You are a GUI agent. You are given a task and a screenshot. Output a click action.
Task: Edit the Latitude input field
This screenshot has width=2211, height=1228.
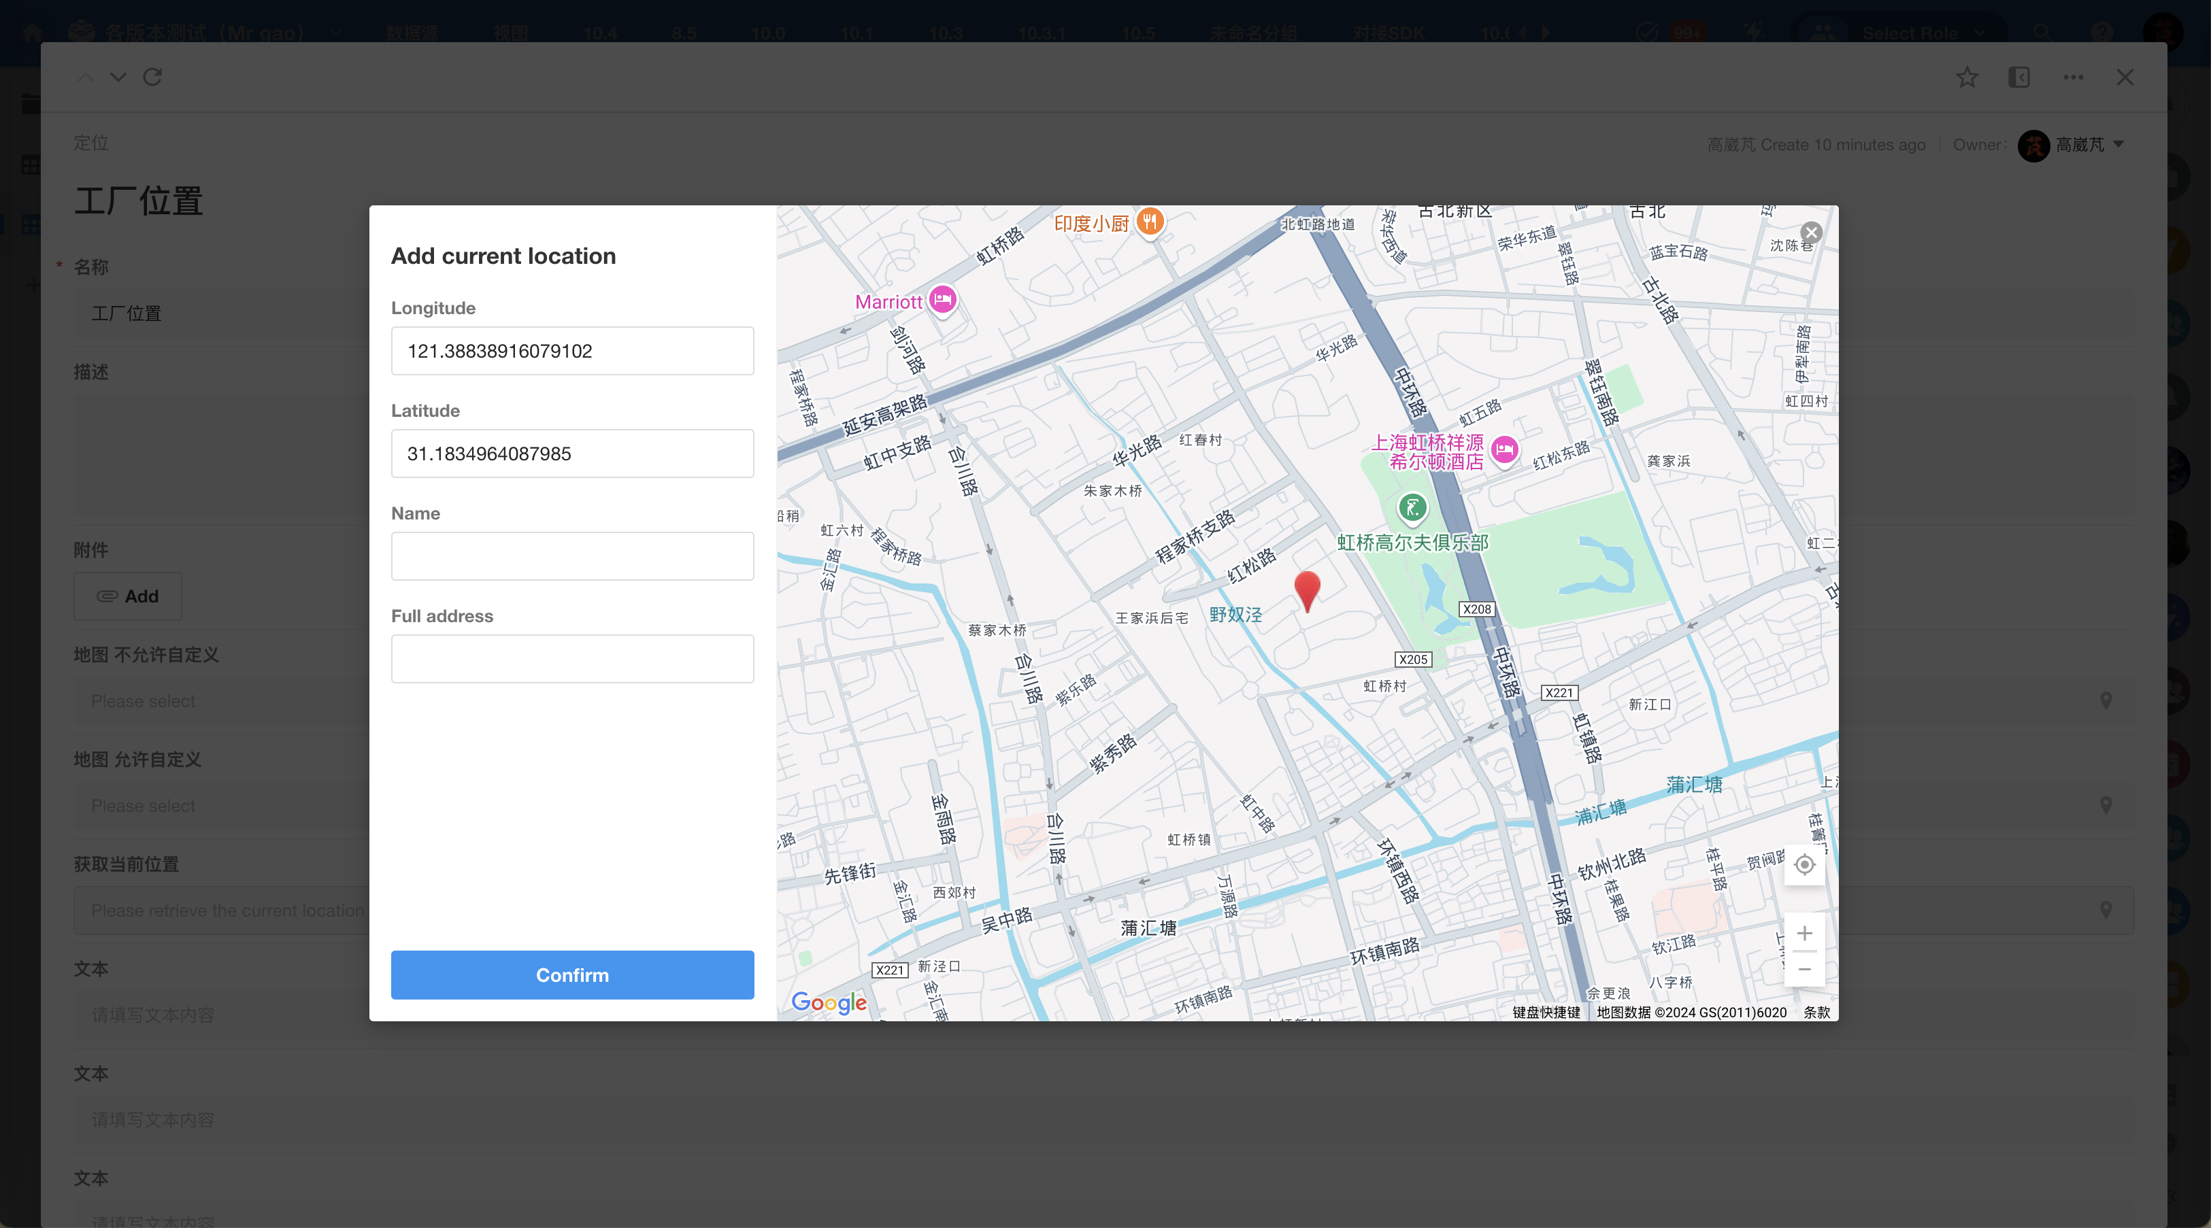[x=573, y=453]
